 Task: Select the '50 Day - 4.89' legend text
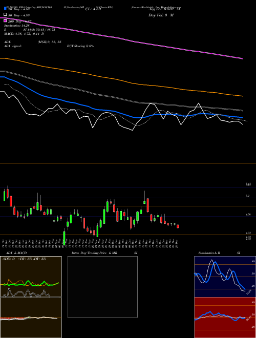click(19, 15)
